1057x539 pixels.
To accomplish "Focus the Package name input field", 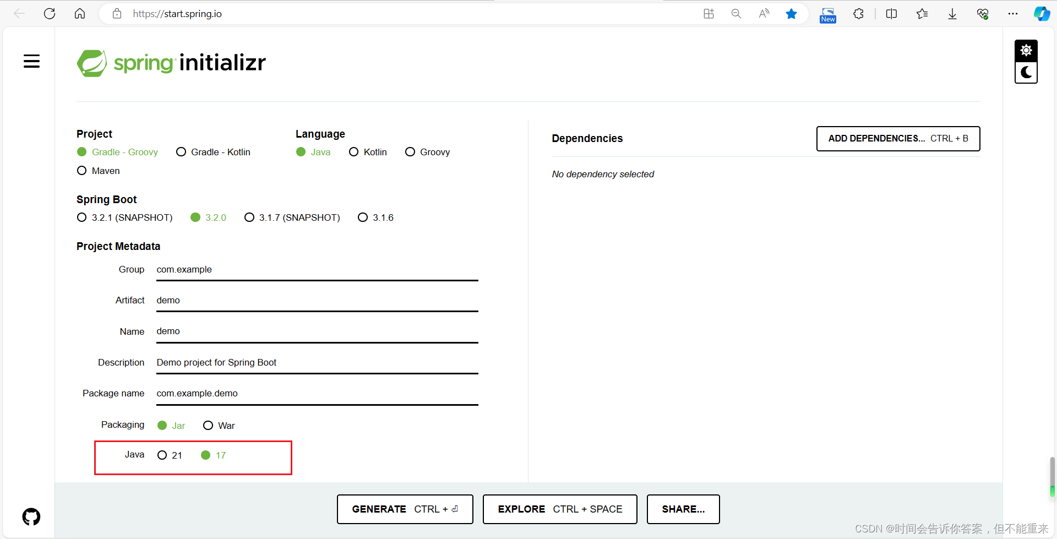I will pyautogui.click(x=317, y=394).
